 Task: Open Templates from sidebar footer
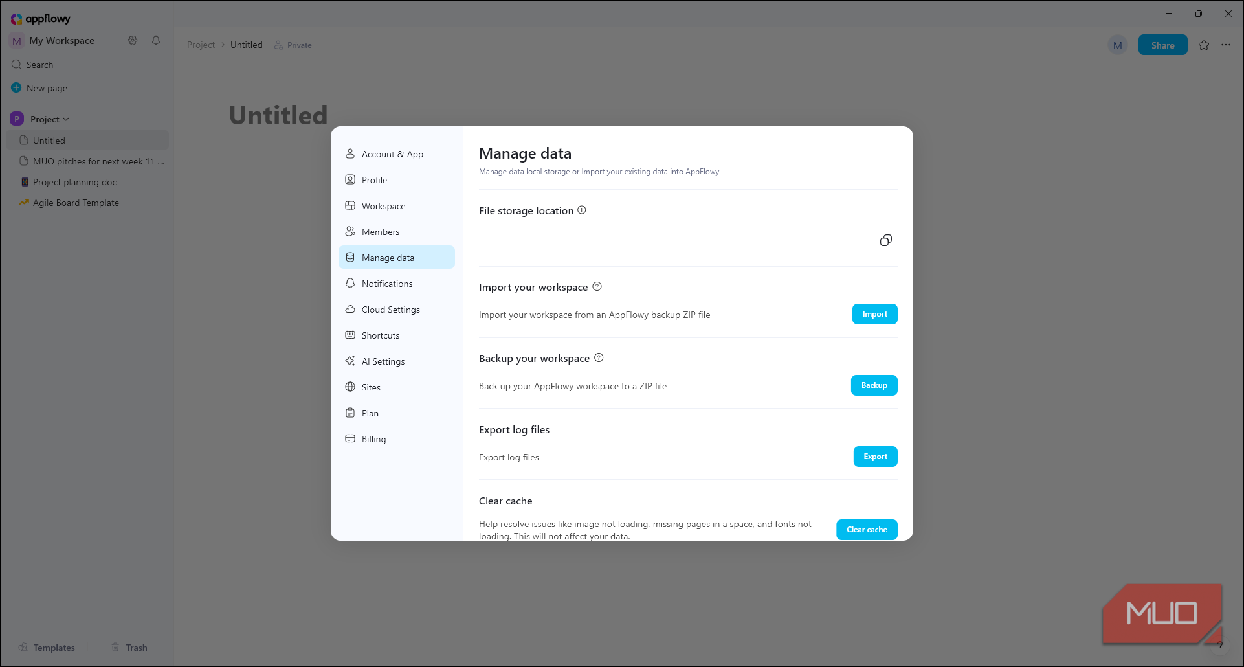(x=47, y=648)
